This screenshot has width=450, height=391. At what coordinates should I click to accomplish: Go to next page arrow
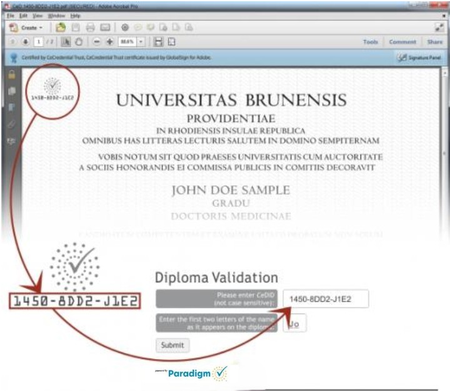(x=26, y=42)
